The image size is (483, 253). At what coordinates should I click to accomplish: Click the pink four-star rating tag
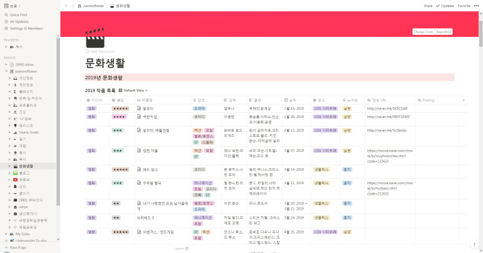(x=119, y=117)
